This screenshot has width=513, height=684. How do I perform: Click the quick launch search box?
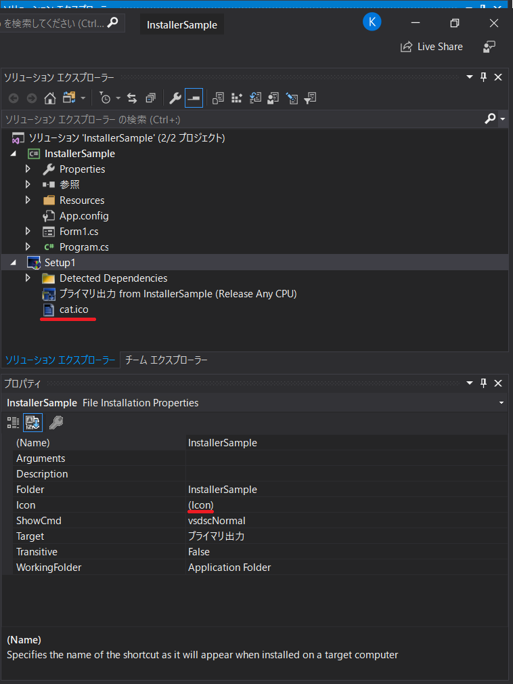pyautogui.click(x=62, y=23)
